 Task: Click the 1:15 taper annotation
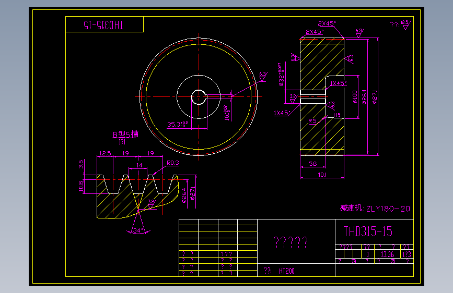(x=337, y=115)
